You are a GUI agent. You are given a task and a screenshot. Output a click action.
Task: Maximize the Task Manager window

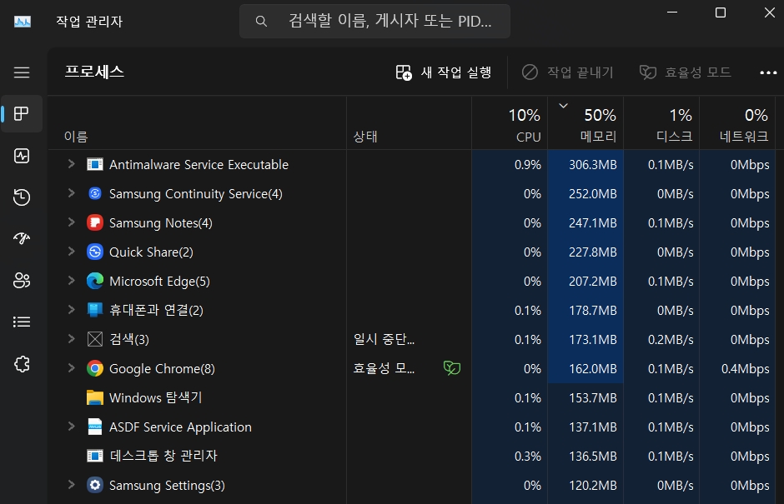click(x=720, y=12)
